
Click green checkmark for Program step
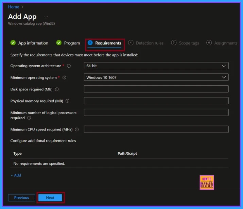(x=59, y=42)
